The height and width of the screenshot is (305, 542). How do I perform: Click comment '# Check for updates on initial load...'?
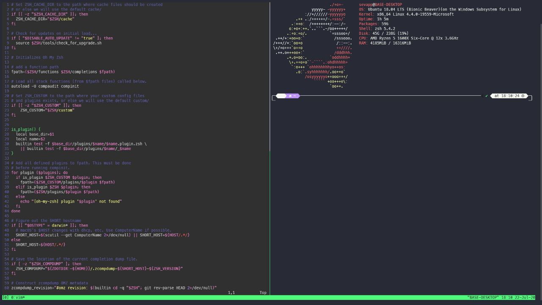pos(54,33)
